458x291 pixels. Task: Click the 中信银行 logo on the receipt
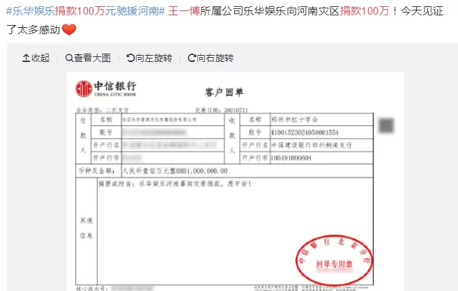point(106,88)
